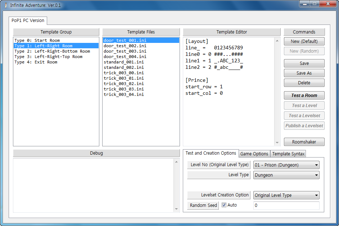Click the Debug panel scroll up arrow
This screenshot has height=226, width=339.
[x=176, y=162]
